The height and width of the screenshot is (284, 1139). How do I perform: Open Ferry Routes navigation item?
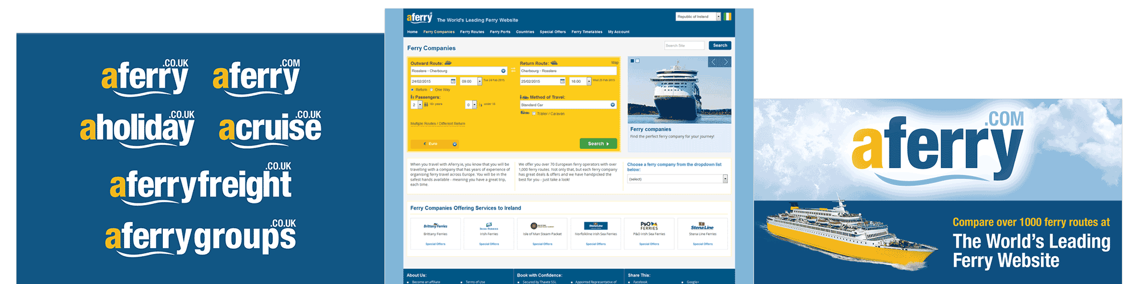pos(472,32)
